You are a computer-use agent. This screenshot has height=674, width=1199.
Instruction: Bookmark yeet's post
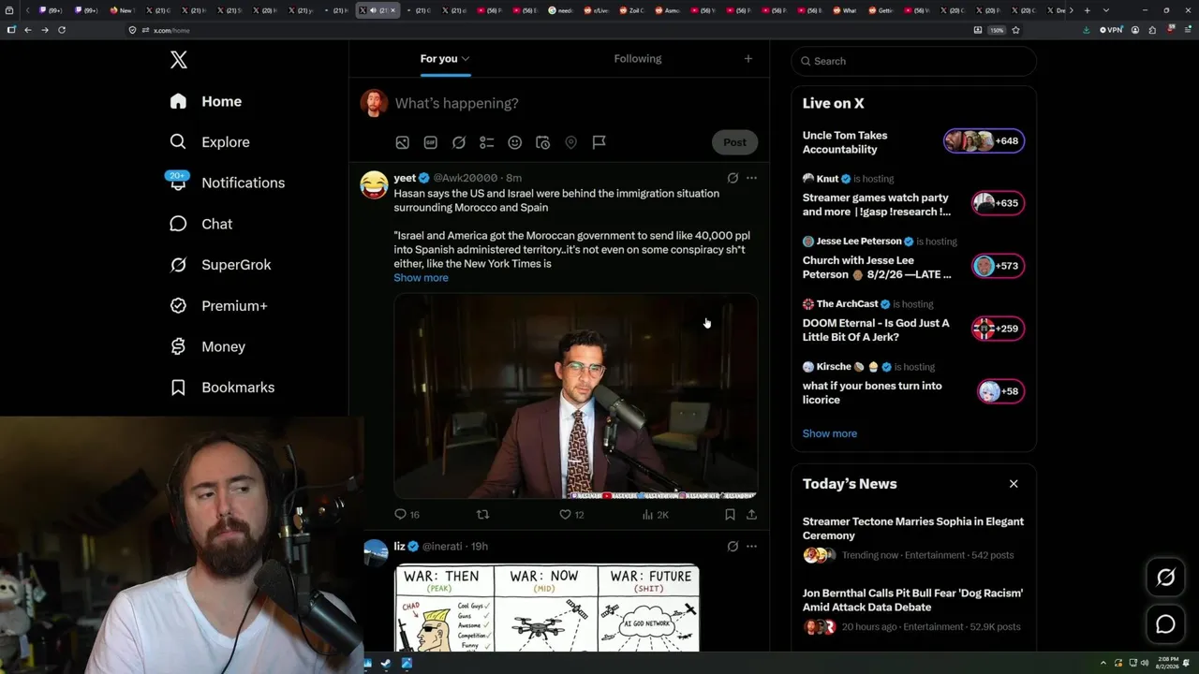[730, 515]
